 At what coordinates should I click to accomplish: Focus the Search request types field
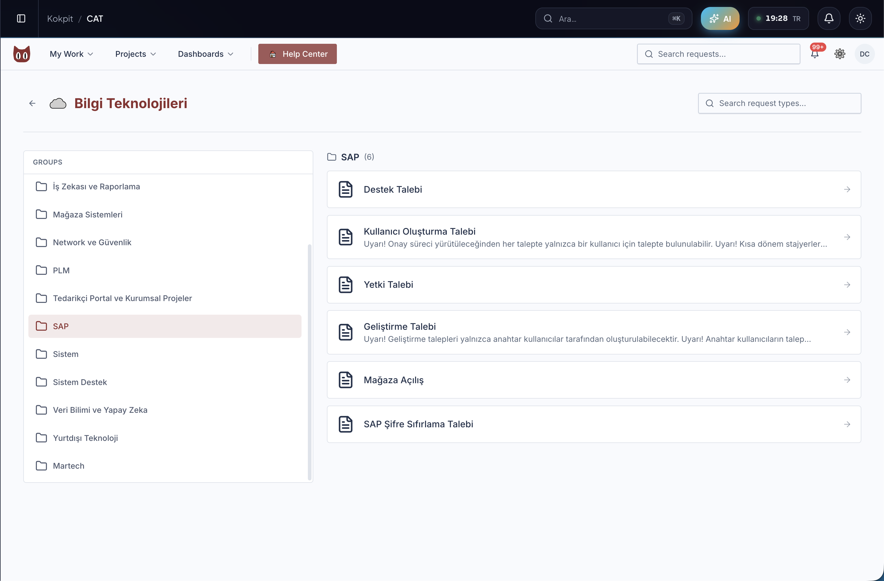(x=780, y=103)
